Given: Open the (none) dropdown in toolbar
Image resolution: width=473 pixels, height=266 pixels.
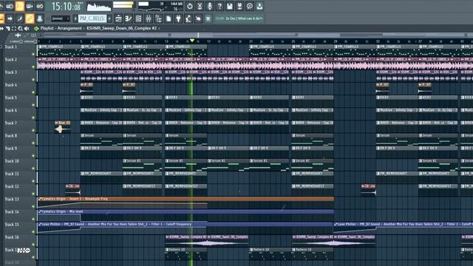Looking at the screenshot, I should click(61, 18).
